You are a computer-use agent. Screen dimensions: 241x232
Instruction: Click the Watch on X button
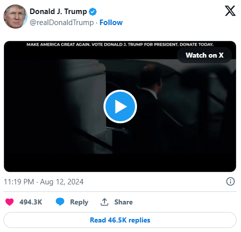tap(204, 55)
